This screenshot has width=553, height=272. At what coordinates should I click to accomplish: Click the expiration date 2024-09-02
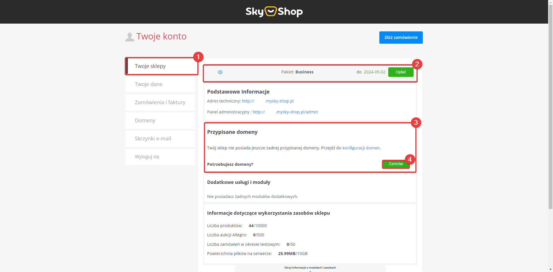click(x=374, y=72)
